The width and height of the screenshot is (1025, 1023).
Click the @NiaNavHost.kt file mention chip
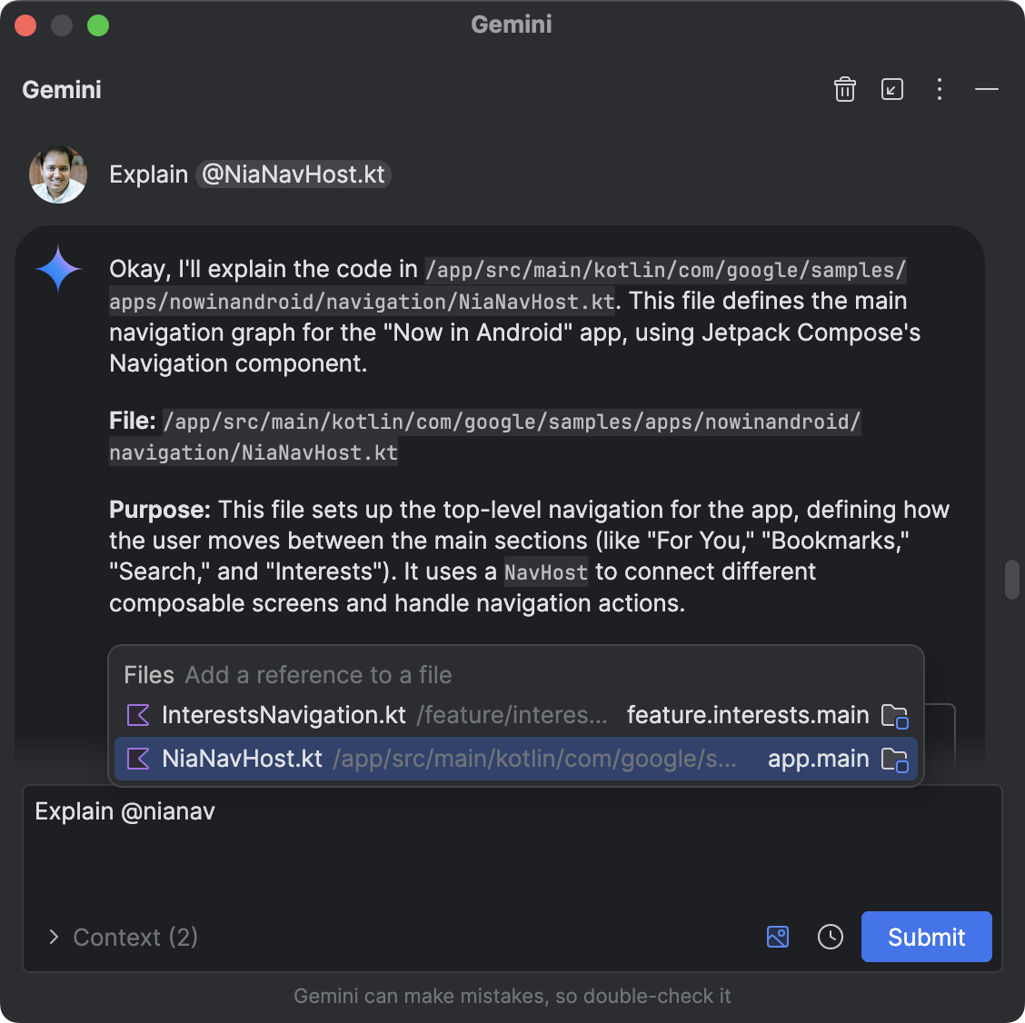[x=294, y=174]
